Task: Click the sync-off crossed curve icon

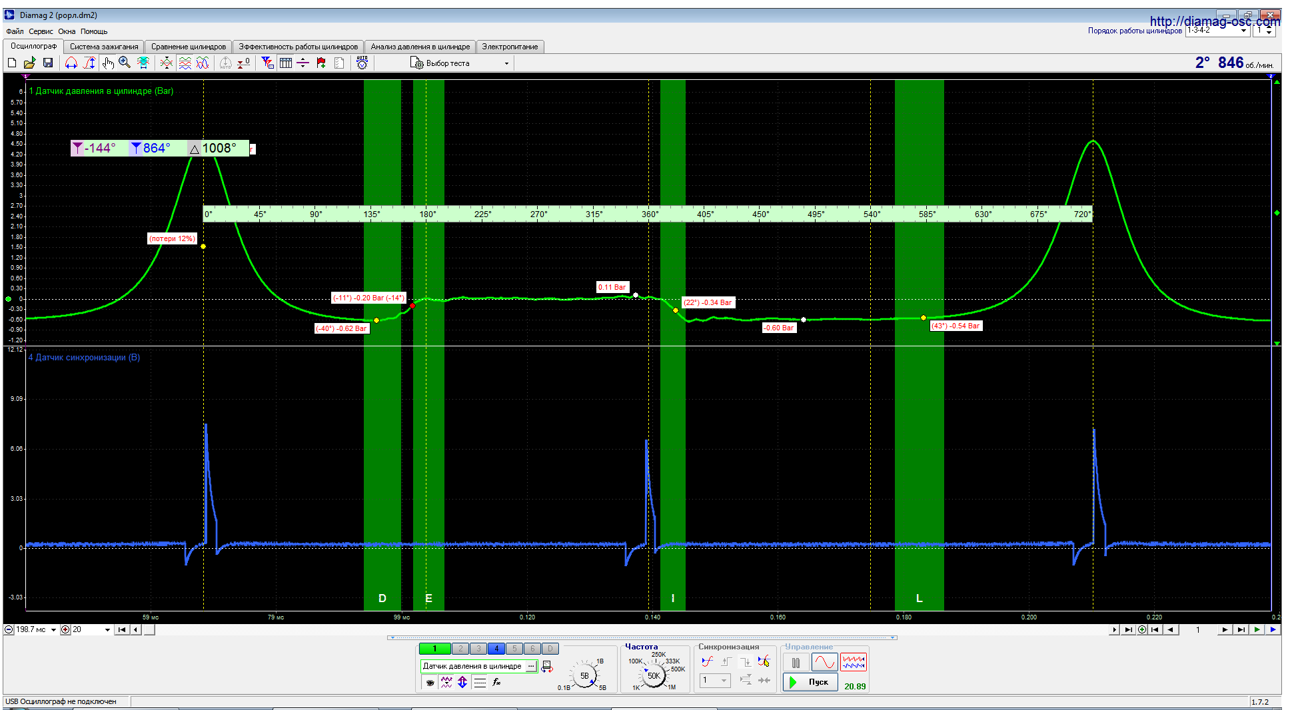Action: coord(764,661)
